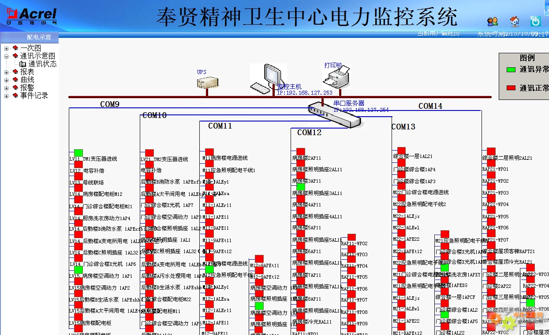
Task: Click the 监控主机 label
Action: tap(289, 87)
